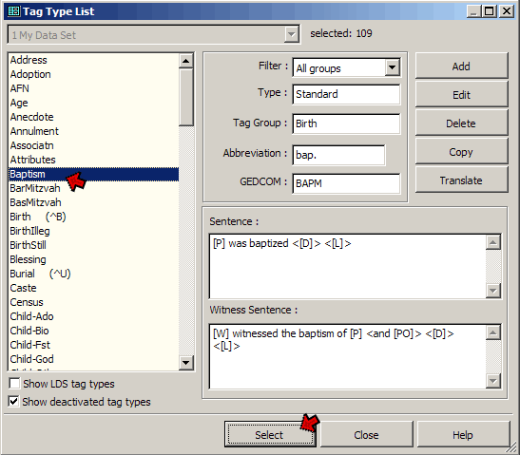
Task: Click the Abbreviation field showing bap.
Action: (338, 155)
